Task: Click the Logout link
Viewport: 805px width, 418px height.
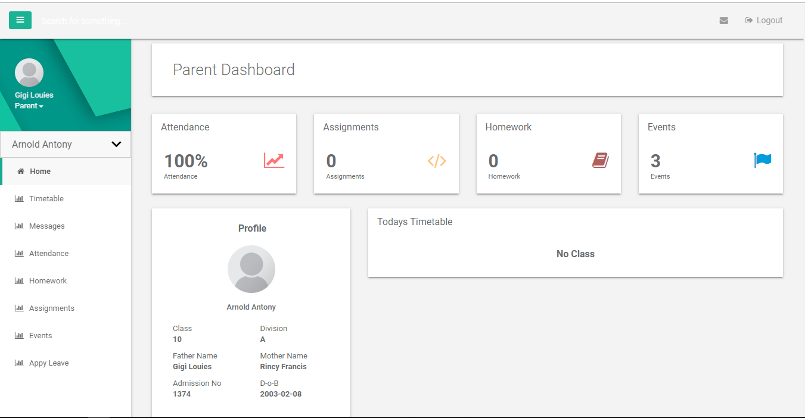Action: coord(764,20)
